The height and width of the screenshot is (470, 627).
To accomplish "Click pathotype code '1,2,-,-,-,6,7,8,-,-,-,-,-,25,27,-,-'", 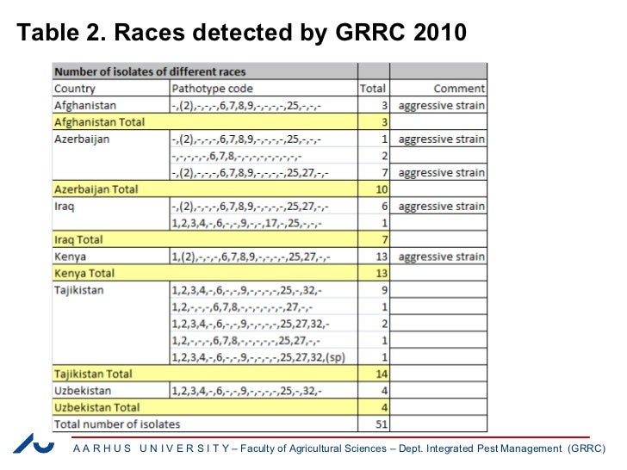I will pos(246,341).
